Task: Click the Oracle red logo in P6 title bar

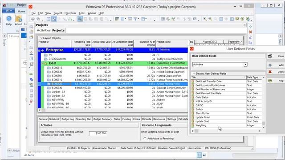Action: pos(31,7)
